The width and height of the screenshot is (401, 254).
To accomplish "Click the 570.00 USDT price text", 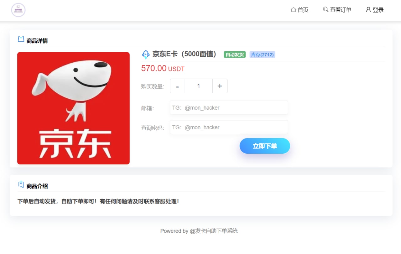I will 163,68.
